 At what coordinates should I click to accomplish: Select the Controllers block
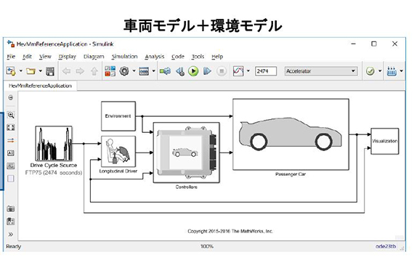tap(187, 153)
